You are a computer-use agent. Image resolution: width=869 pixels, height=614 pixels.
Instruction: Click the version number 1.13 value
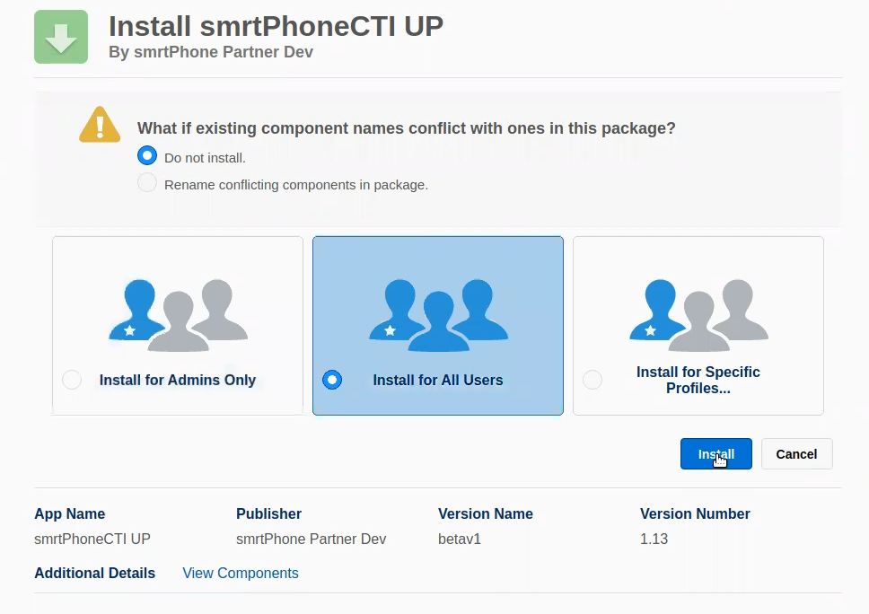[x=654, y=539]
